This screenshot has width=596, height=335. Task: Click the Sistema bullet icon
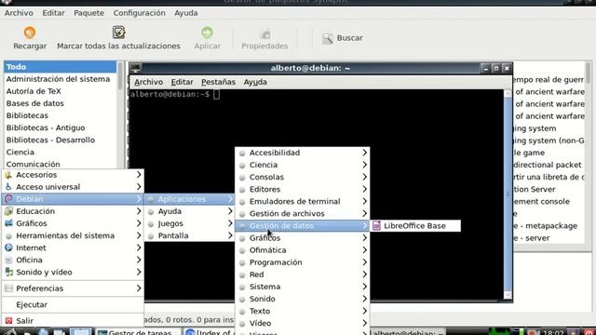[242, 287]
